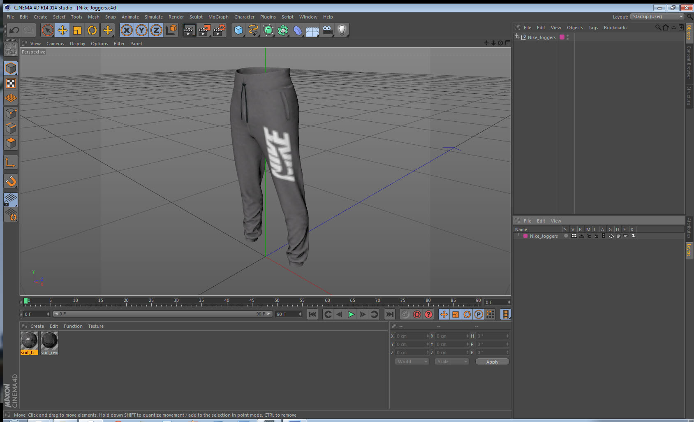Viewport: 694px width, 422px height.
Task: Switch to Edges mode
Action: (x=11, y=128)
